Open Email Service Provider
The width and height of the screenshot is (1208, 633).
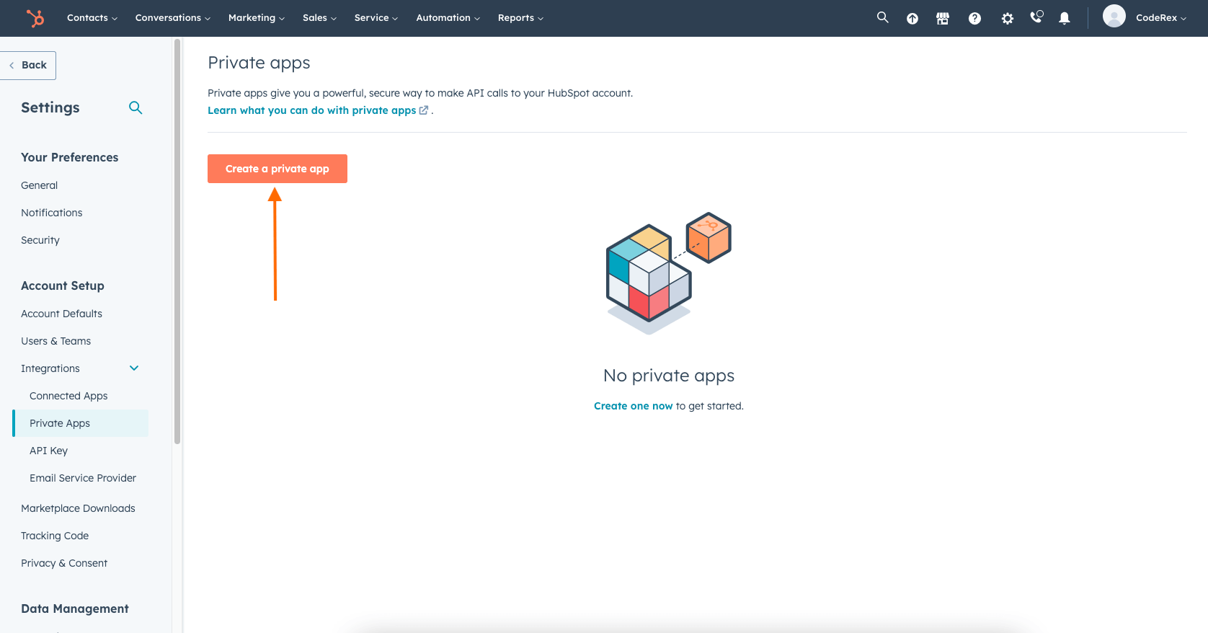pyautogui.click(x=83, y=478)
